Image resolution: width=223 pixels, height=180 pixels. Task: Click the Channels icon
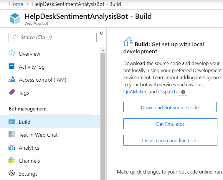point(12,161)
